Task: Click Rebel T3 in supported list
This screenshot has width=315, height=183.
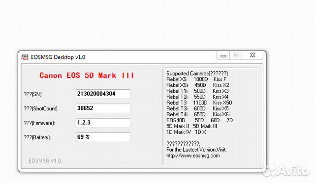Action: coord(176,103)
